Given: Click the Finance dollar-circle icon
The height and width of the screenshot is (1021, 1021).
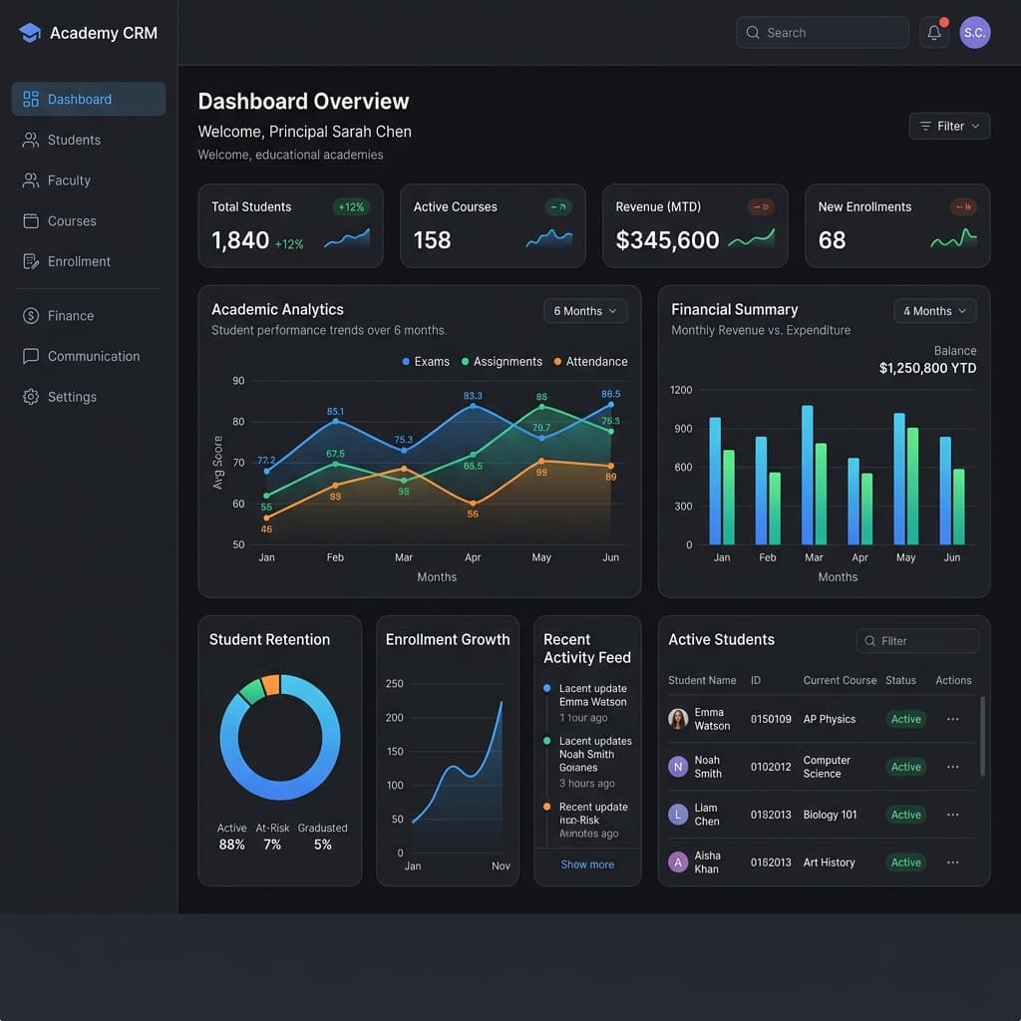Looking at the screenshot, I should tap(31, 316).
